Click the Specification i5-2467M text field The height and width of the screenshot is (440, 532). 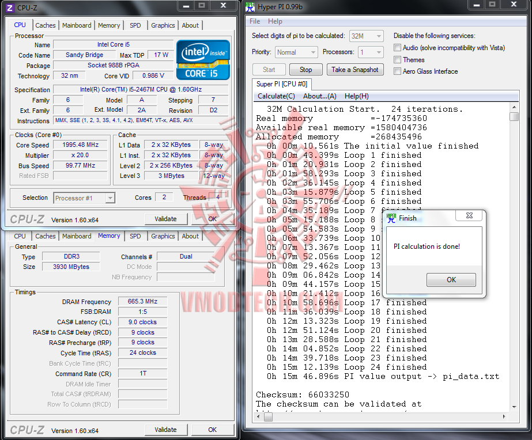(x=141, y=89)
